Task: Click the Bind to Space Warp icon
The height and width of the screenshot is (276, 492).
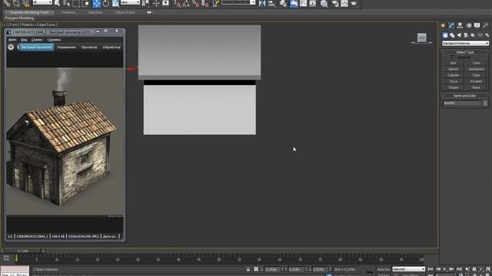Action: (x=25, y=3)
